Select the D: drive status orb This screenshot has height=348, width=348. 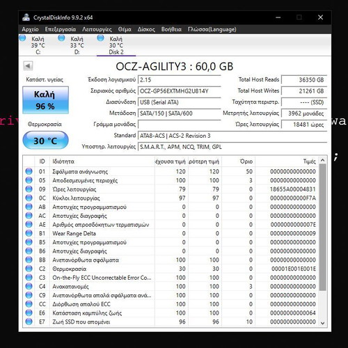pyautogui.click(x=61, y=38)
